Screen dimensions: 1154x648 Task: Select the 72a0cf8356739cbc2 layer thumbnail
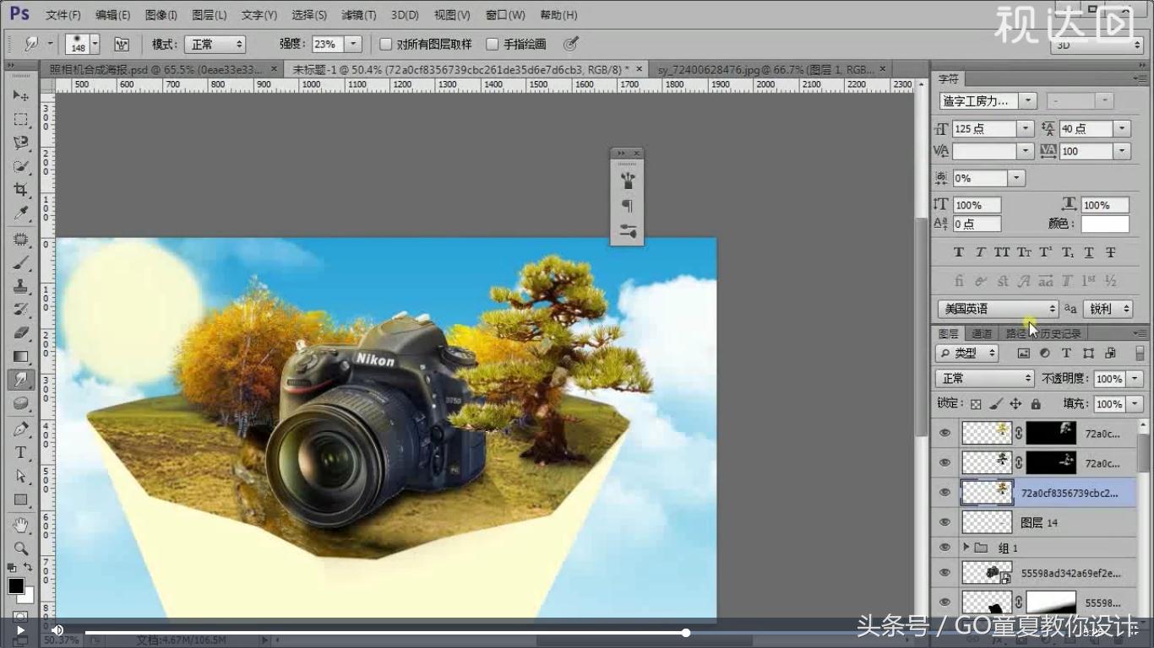click(986, 492)
